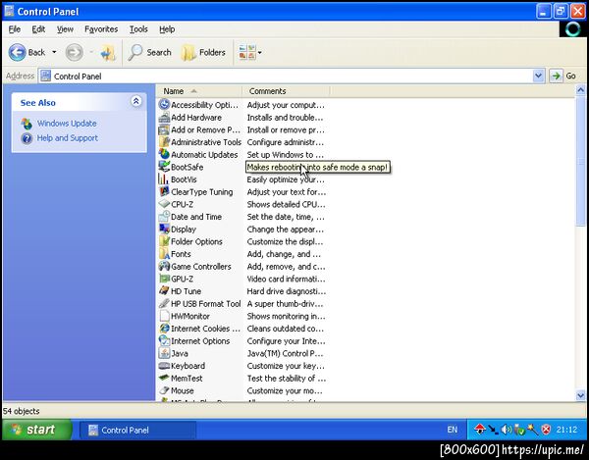Click "Hard drive diagnosti…" comment text
589x460 pixels.
[x=287, y=291]
